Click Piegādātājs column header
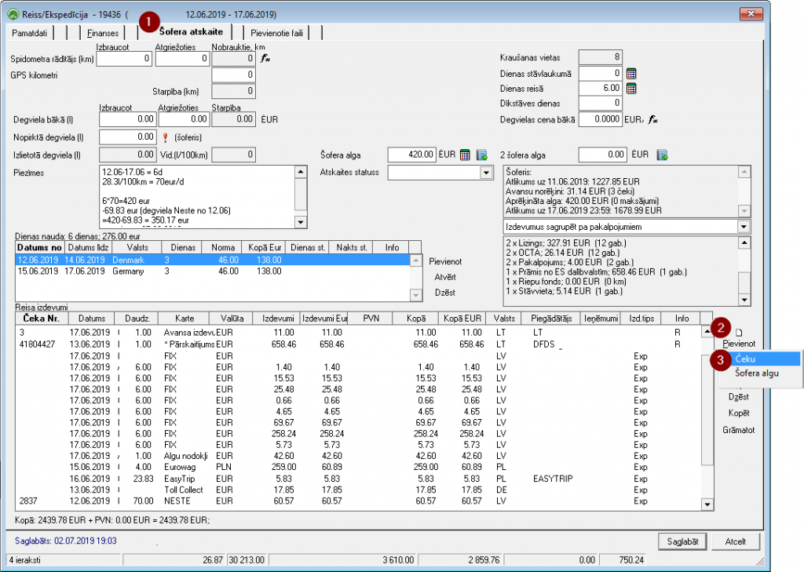804x572 pixels. (x=551, y=319)
